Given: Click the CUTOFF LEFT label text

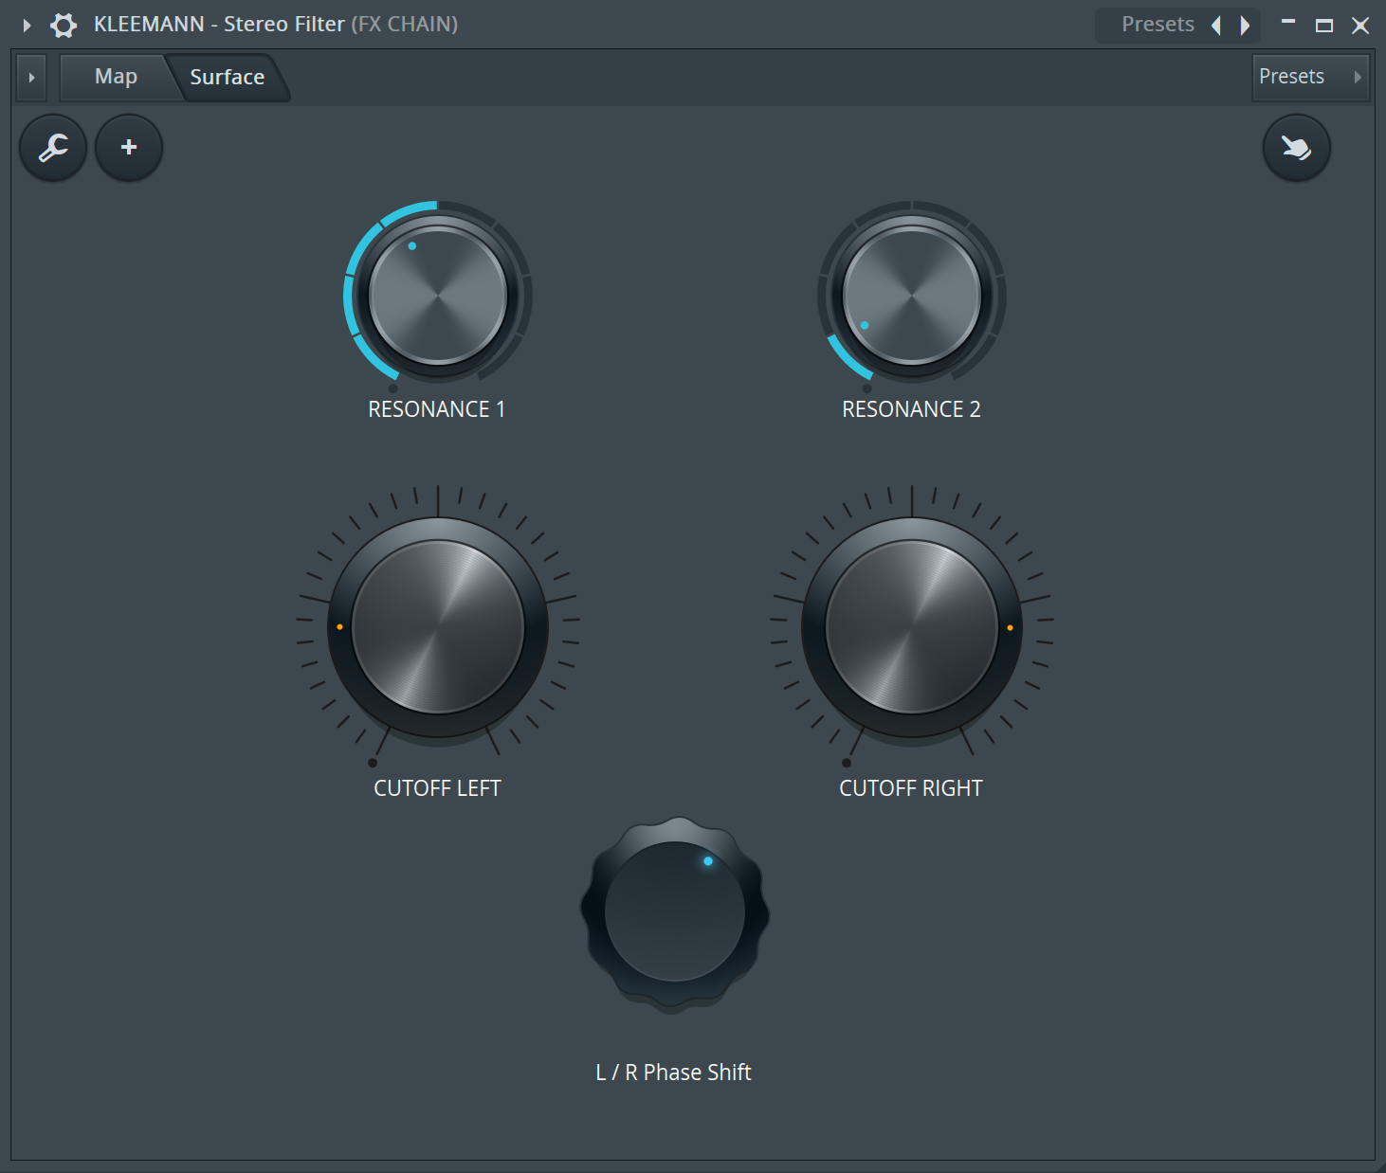Looking at the screenshot, I should 437,788.
